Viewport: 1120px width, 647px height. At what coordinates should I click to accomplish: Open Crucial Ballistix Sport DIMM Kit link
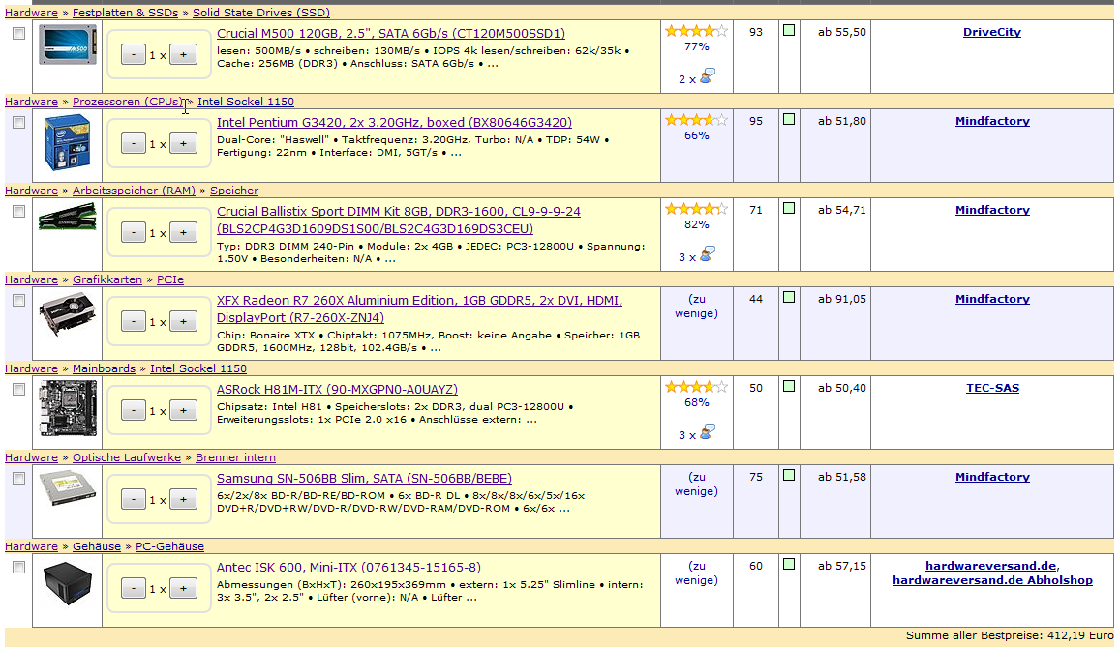(399, 220)
